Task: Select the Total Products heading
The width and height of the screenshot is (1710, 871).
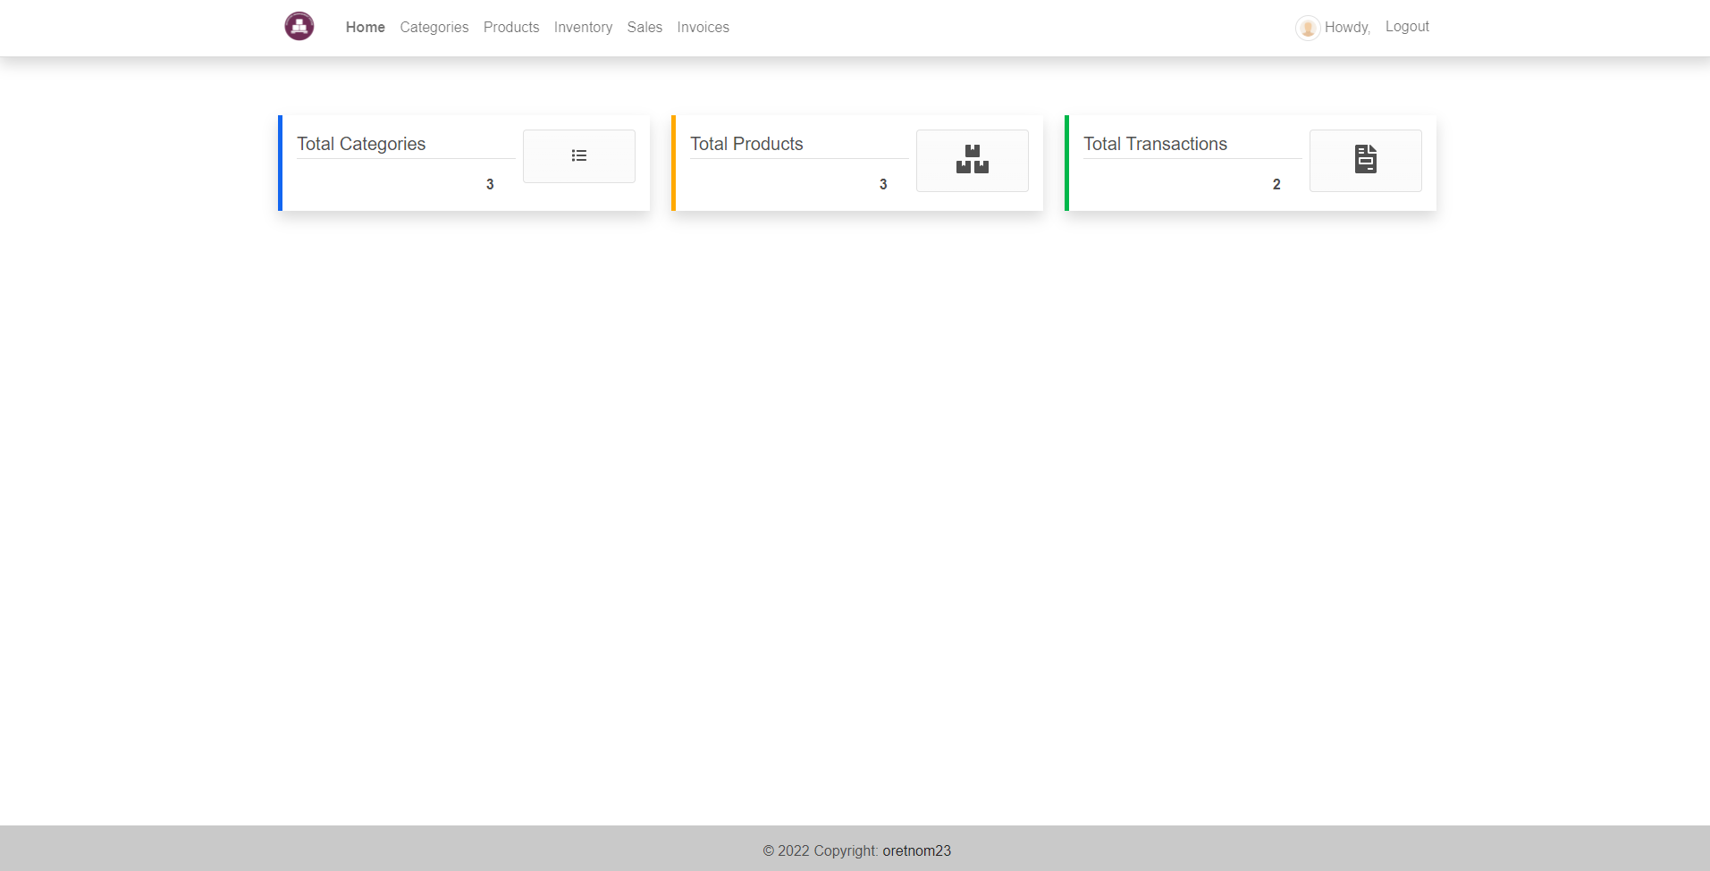Action: click(x=746, y=144)
